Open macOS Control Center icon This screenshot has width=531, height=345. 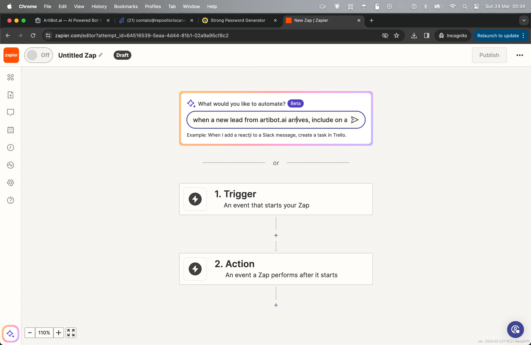point(477,6)
